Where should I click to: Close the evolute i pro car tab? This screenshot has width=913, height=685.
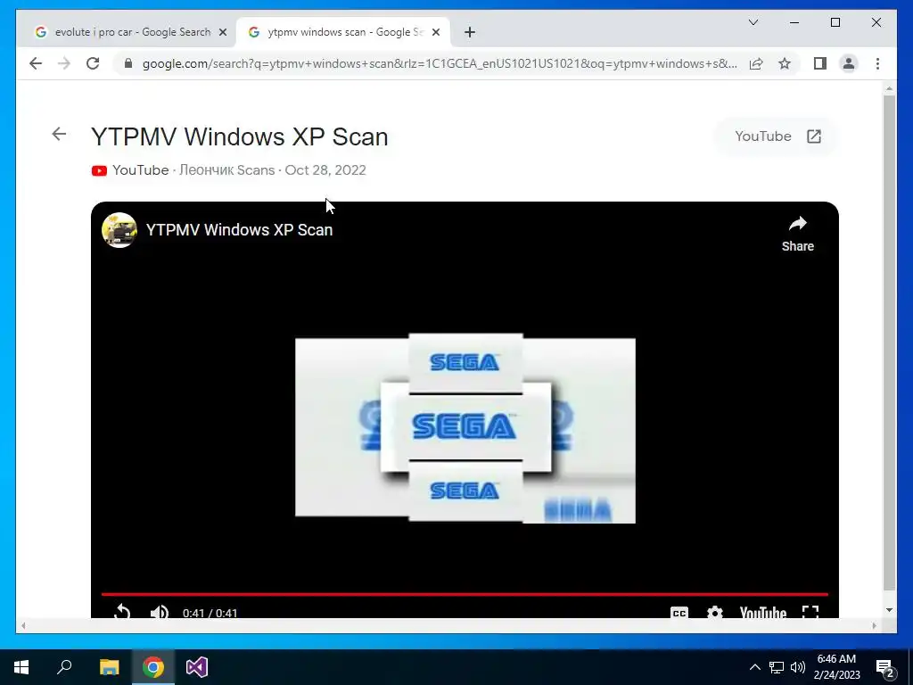tap(222, 32)
